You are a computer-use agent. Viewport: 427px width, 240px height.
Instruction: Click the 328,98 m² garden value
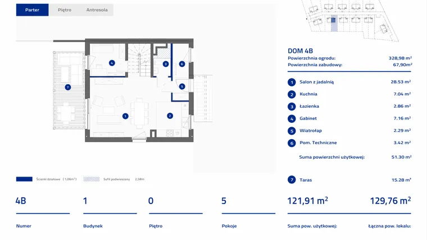point(400,58)
